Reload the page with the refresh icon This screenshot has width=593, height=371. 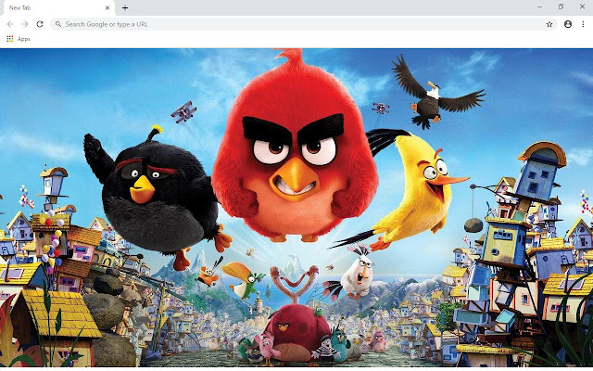point(40,24)
